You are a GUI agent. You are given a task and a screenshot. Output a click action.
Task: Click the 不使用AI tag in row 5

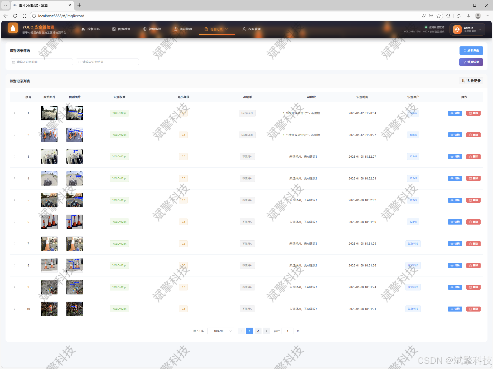click(247, 200)
